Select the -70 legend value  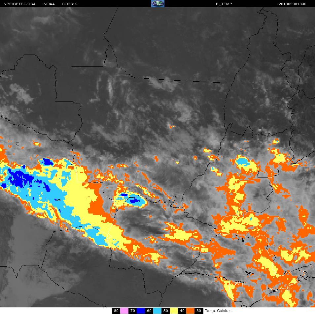[x=132, y=311]
